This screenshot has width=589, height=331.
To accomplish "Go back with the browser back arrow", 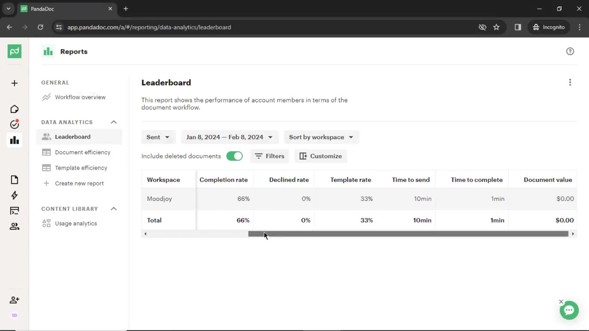I will tap(10, 27).
